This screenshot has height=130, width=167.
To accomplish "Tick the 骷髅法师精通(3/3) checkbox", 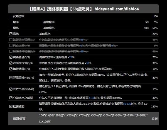I will (x=11, y=51).
